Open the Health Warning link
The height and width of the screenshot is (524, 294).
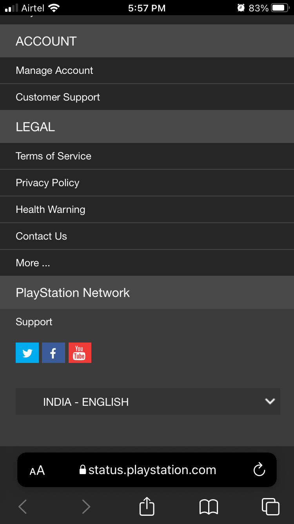pos(50,209)
